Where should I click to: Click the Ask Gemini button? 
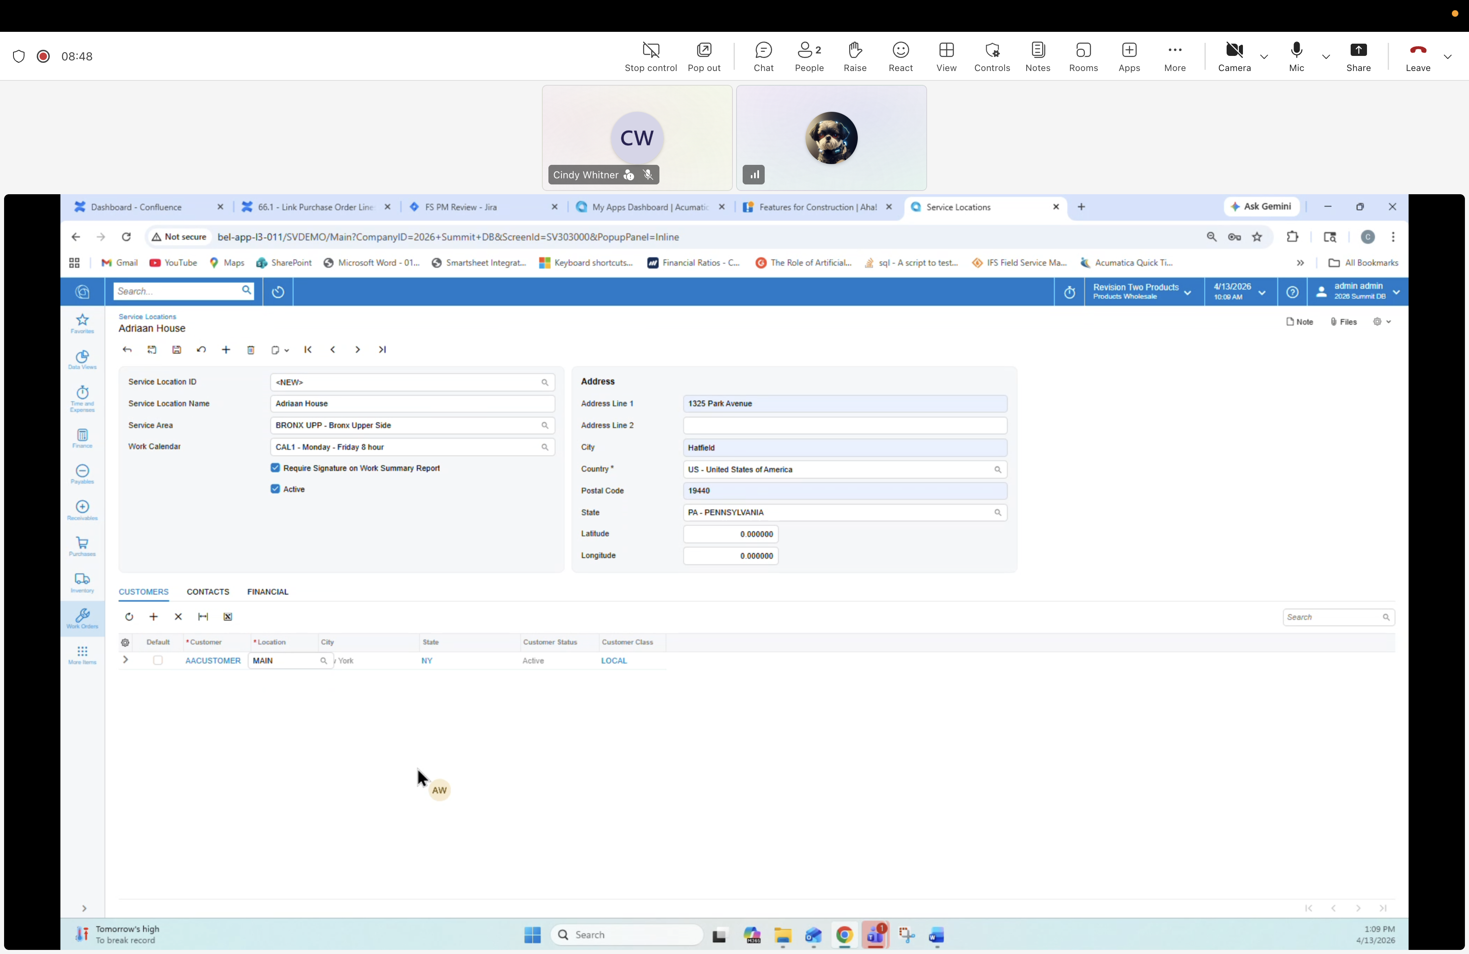click(1262, 207)
